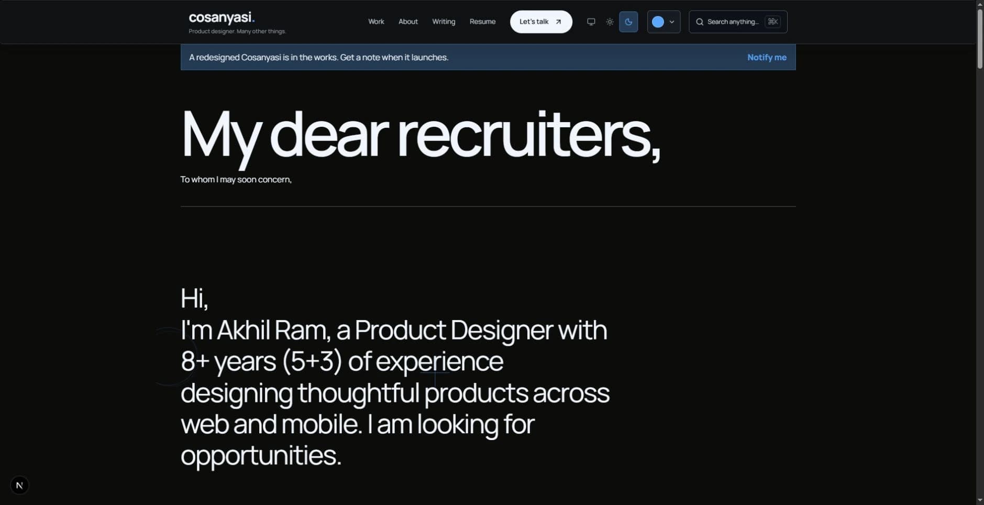The width and height of the screenshot is (984, 505).
Task: Click the announcement text about redesigned Cosanyasi
Action: point(318,57)
